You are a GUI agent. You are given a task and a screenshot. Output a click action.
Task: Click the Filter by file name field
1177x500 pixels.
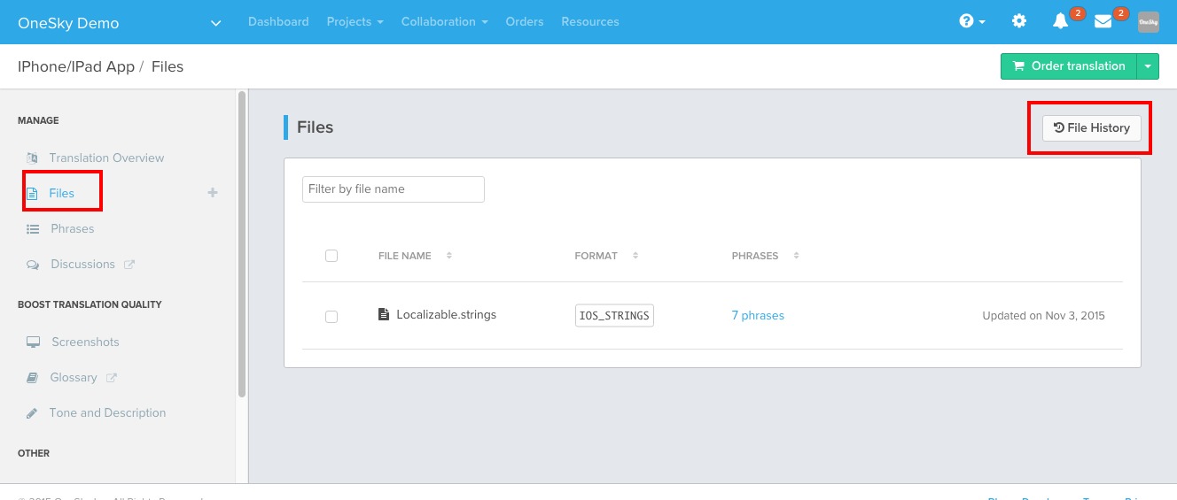tap(394, 188)
